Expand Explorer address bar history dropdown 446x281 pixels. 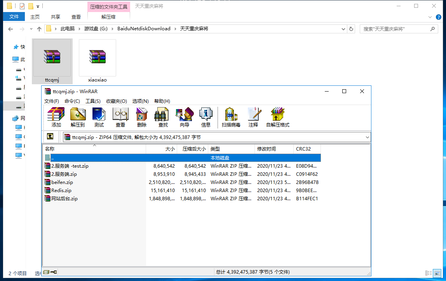(343, 29)
